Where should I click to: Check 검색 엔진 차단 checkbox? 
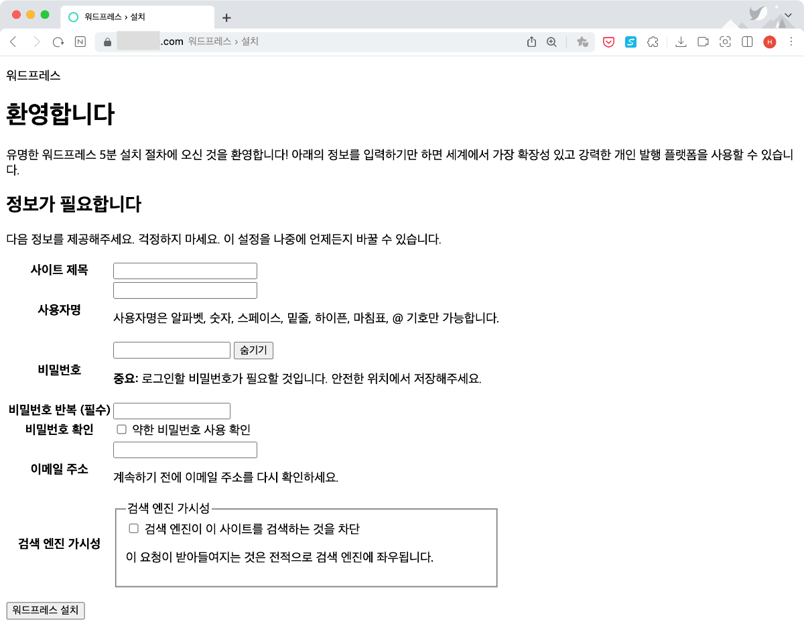click(133, 528)
